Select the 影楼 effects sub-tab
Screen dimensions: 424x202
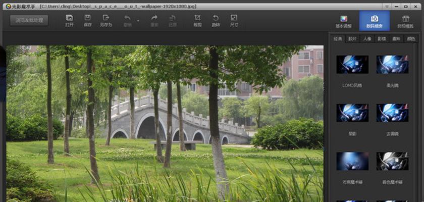point(382,39)
